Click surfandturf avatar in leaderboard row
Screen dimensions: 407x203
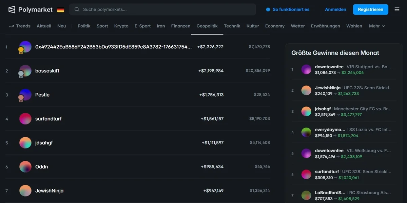25,119
